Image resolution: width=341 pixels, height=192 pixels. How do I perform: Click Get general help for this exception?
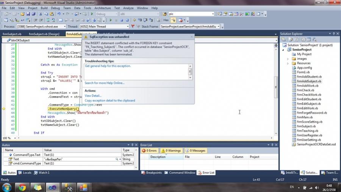pos(108,66)
